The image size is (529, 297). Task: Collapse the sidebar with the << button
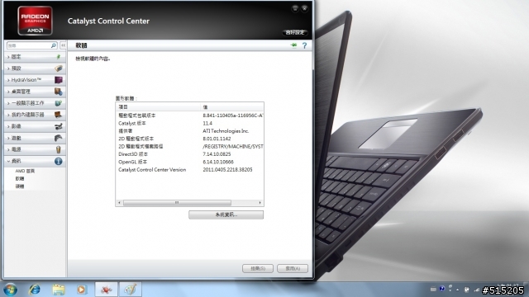(x=63, y=45)
